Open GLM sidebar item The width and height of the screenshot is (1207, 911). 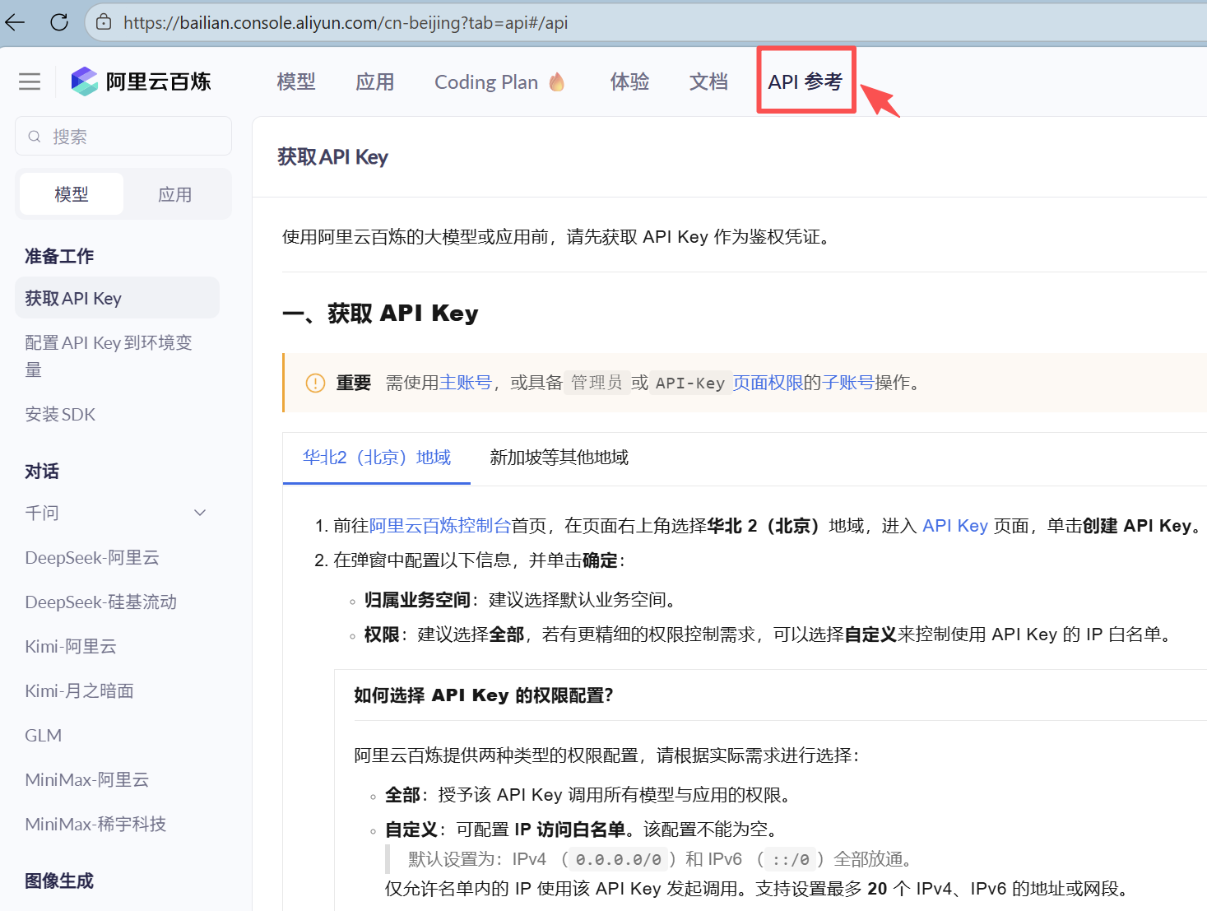(x=44, y=735)
